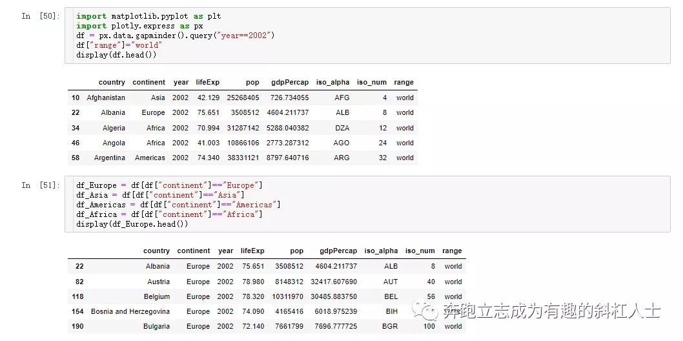
Task: Click the 'year' header in the second table
Action: click(x=226, y=251)
